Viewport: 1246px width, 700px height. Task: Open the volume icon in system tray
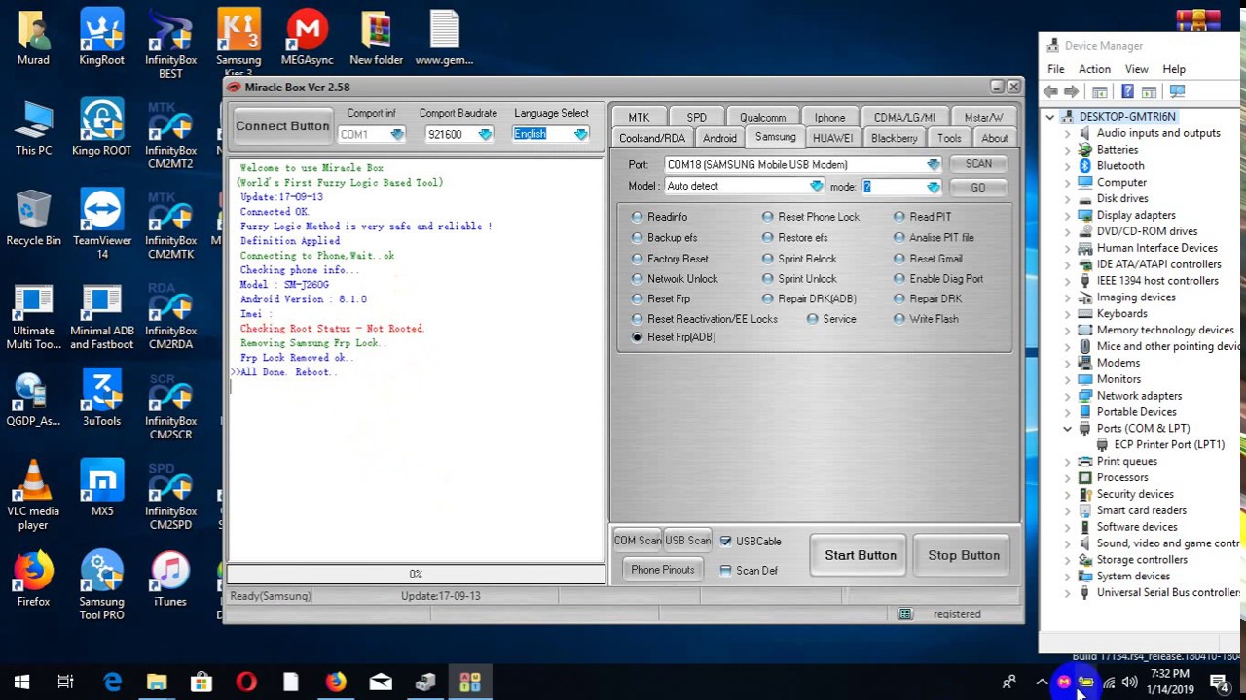point(1129,682)
